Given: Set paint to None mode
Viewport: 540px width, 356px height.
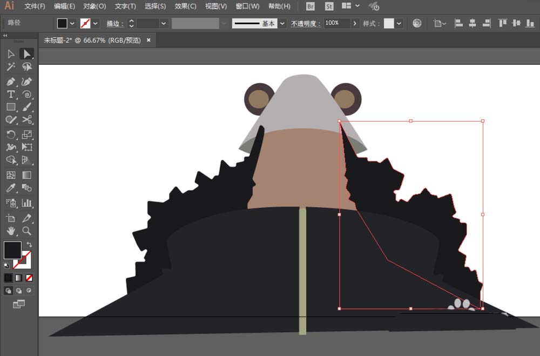Looking at the screenshot, I should 30,278.
